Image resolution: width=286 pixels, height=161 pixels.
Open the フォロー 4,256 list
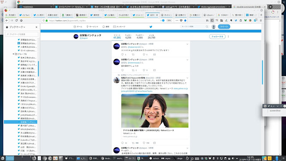(x=128, y=37)
